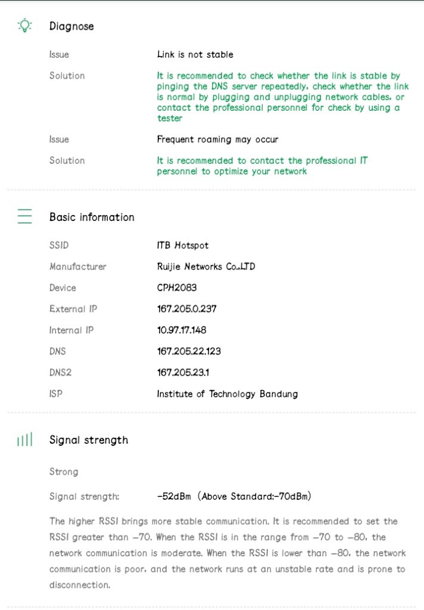The width and height of the screenshot is (424, 610).
Task: Select the internal IP 10.97.17.148
Action: point(182,330)
